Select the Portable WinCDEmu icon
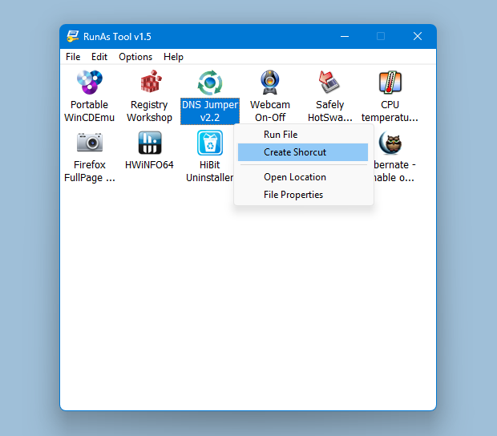 tap(89, 83)
